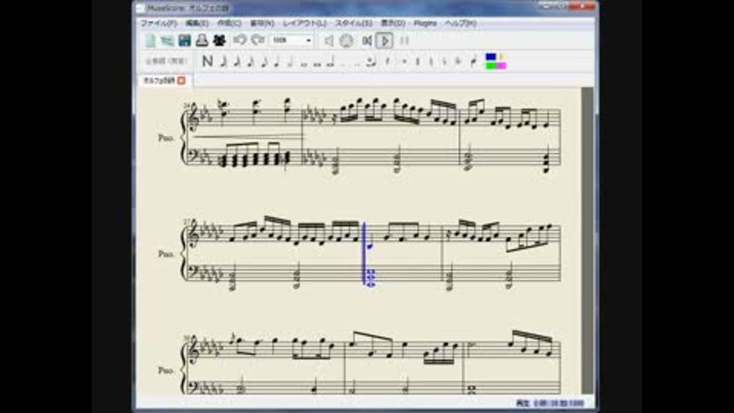
Task: Undo the last action
Action: coord(239,41)
